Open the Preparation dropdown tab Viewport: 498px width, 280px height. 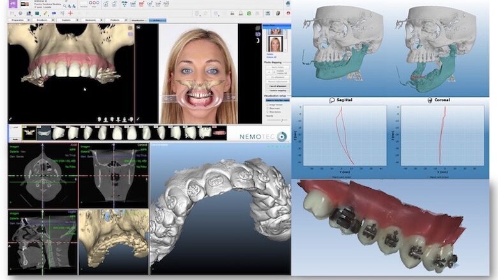[x=17, y=20]
